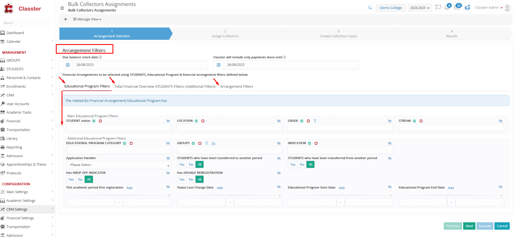The width and height of the screenshot is (516, 237).
Task: Click the back arrow beside Manage View
Action: pyautogui.click(x=66, y=19)
